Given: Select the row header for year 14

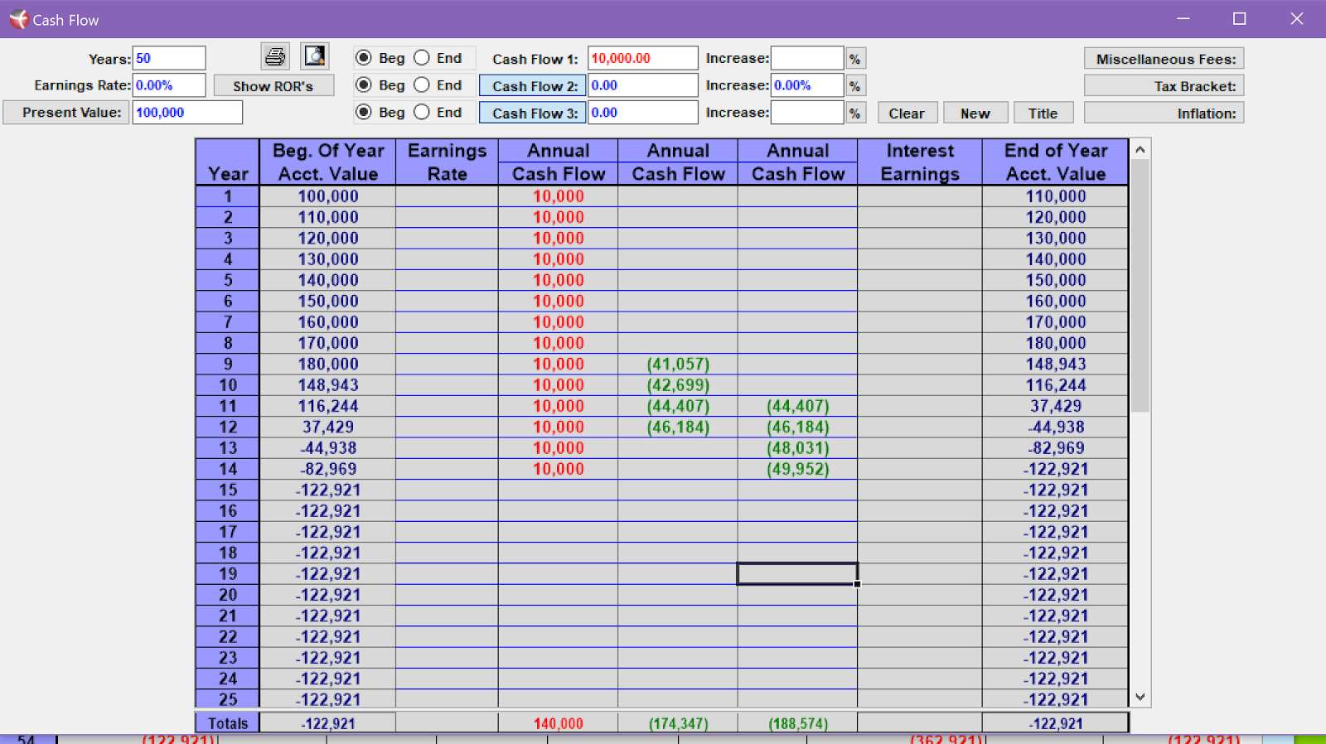Looking at the screenshot, I should click(x=228, y=469).
